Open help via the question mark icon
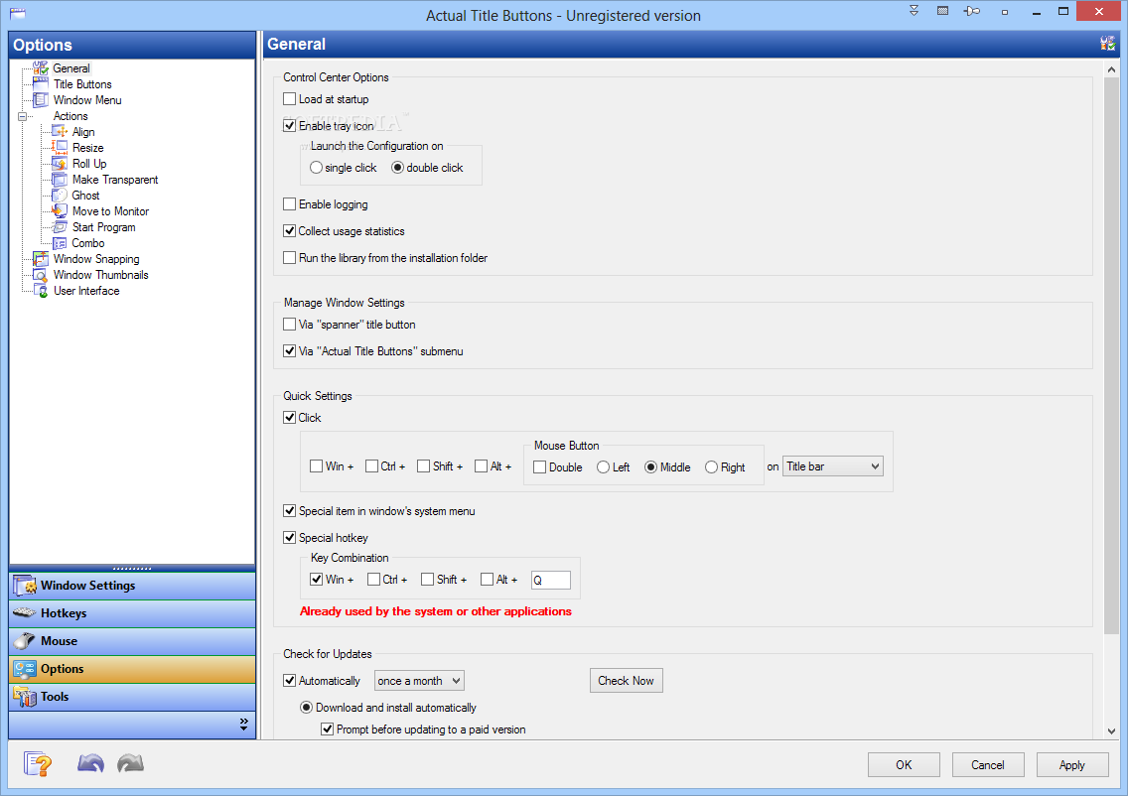The height and width of the screenshot is (796, 1128). pos(38,763)
